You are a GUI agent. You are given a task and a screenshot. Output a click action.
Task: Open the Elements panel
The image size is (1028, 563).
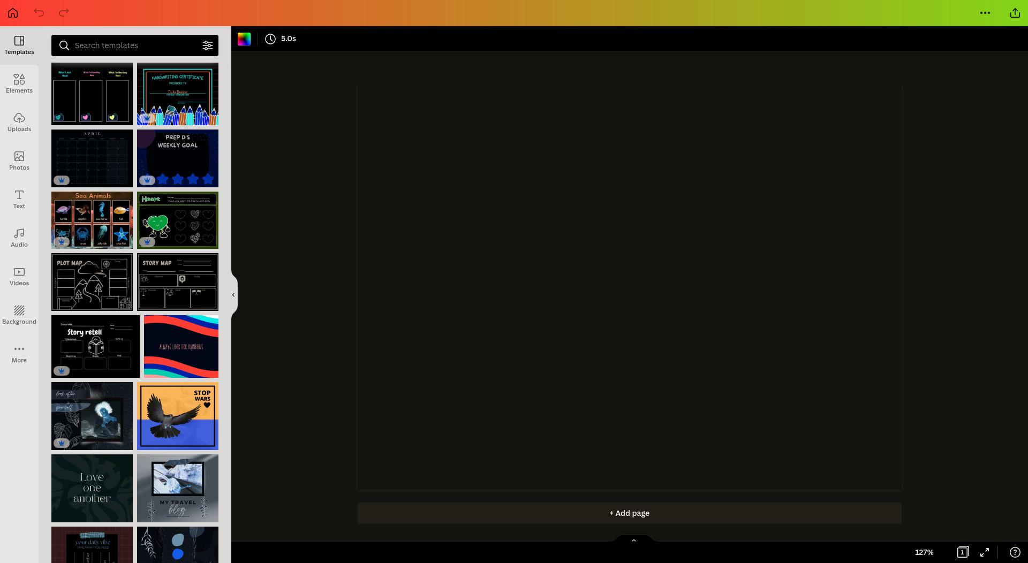point(19,84)
